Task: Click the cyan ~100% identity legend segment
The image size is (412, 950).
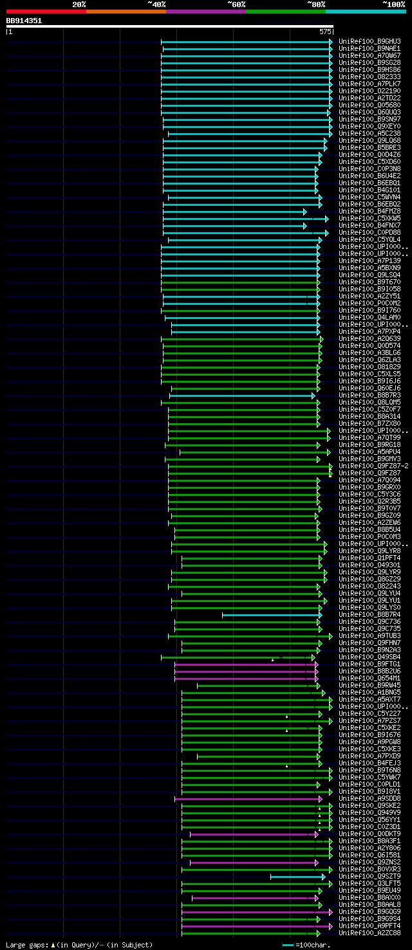Action: (x=366, y=12)
